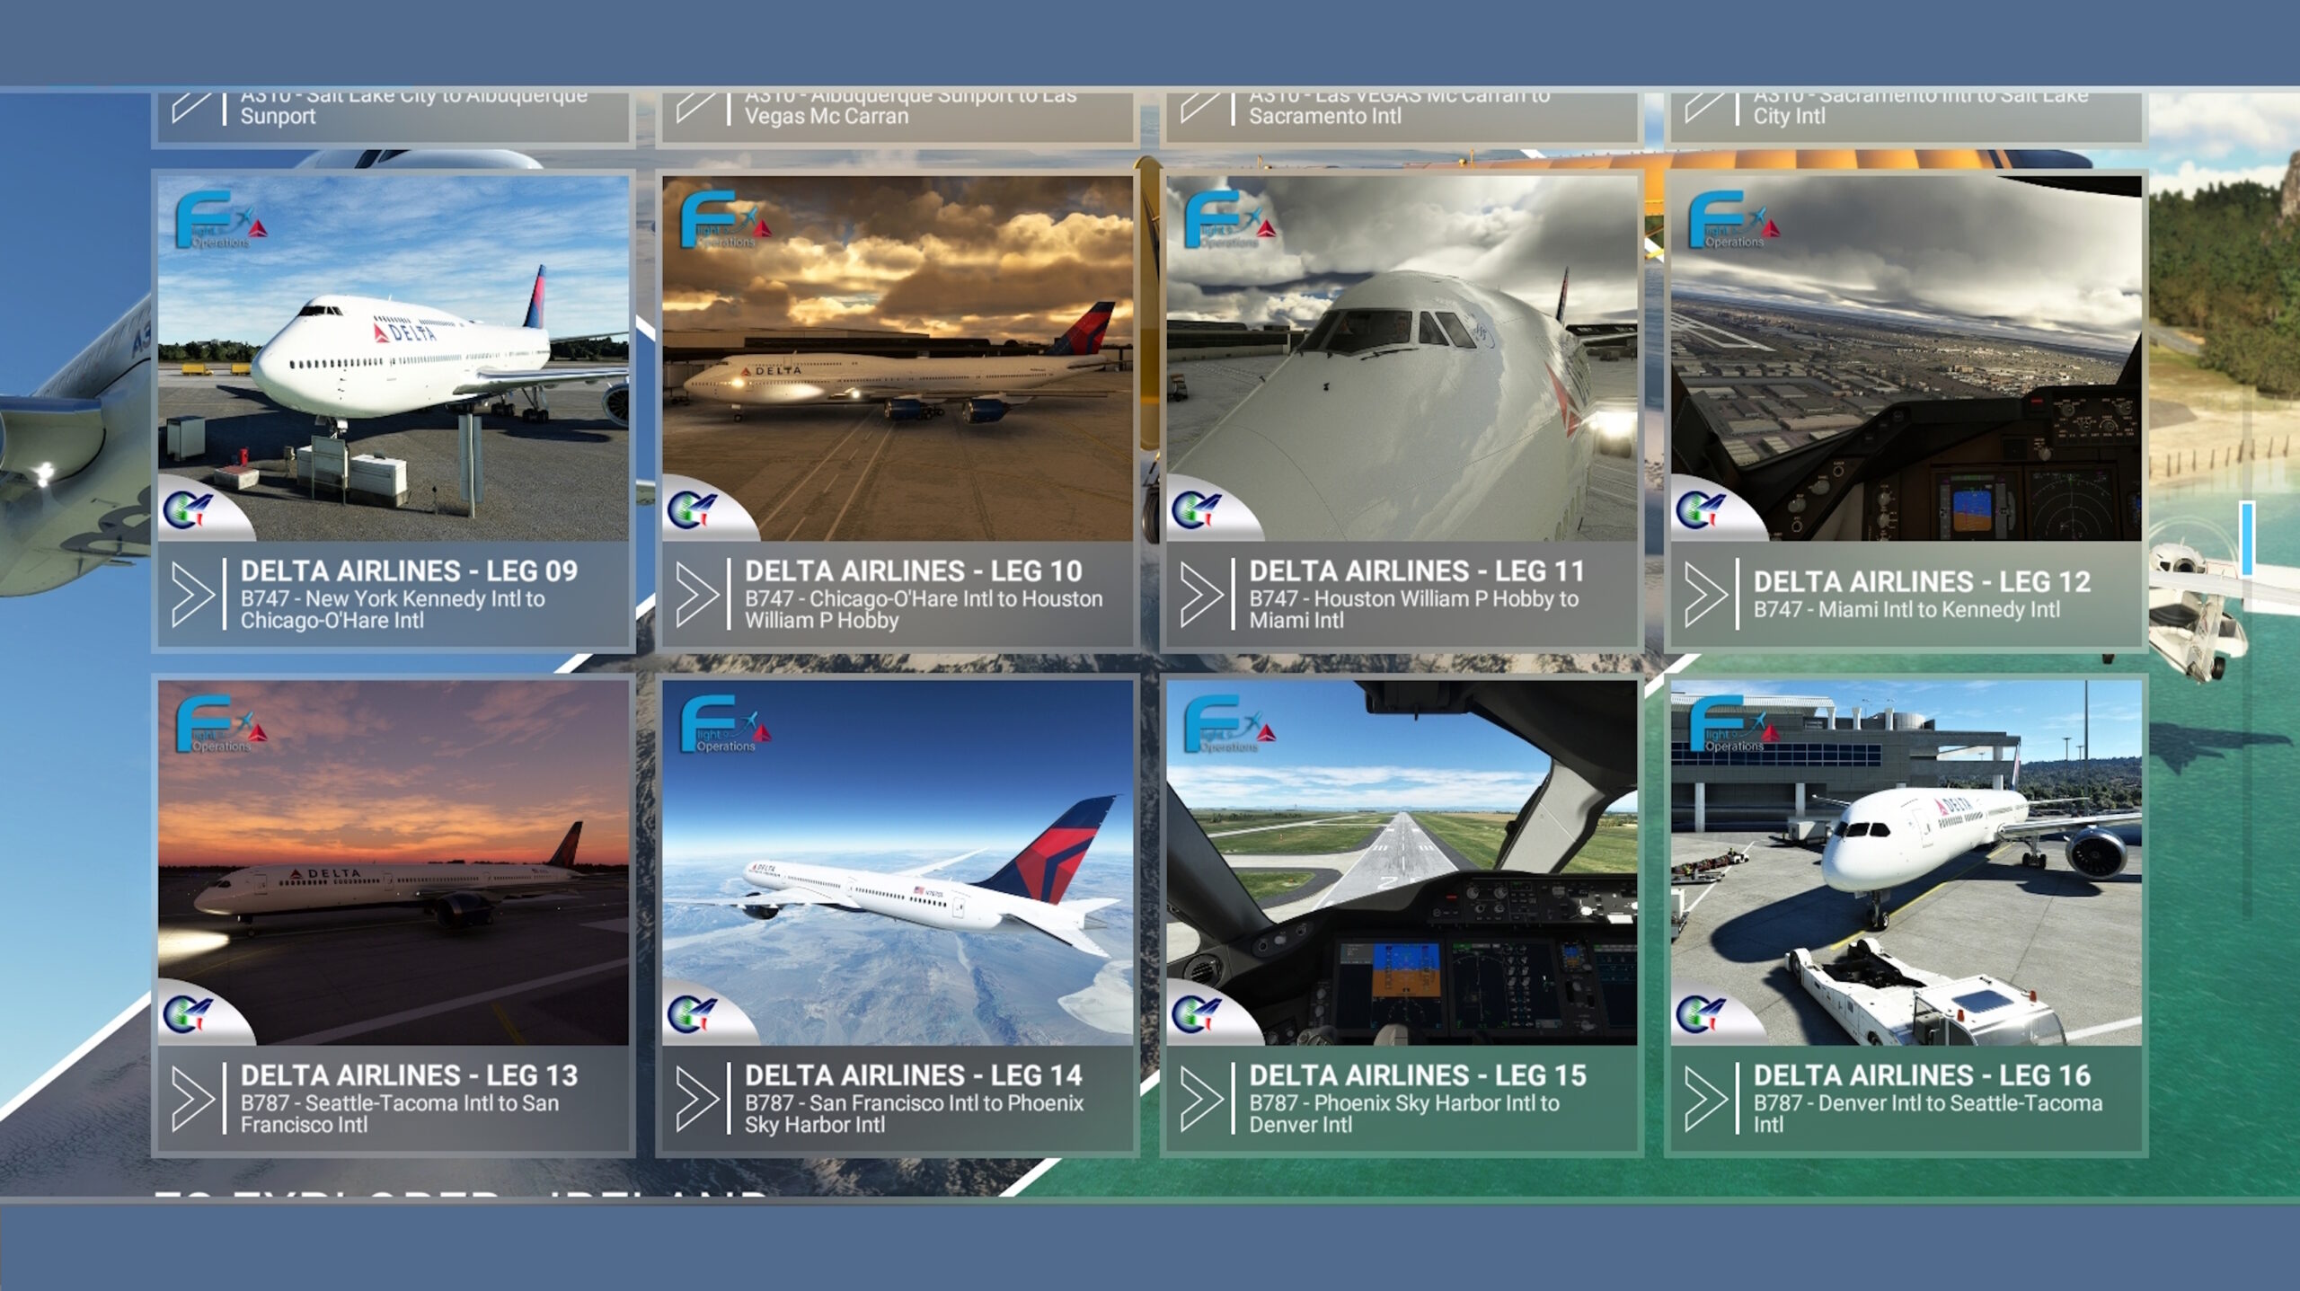2300x1291 pixels.
Task: Select DELTA AIRLINES - LEG 13 title
Action: pos(409,1074)
